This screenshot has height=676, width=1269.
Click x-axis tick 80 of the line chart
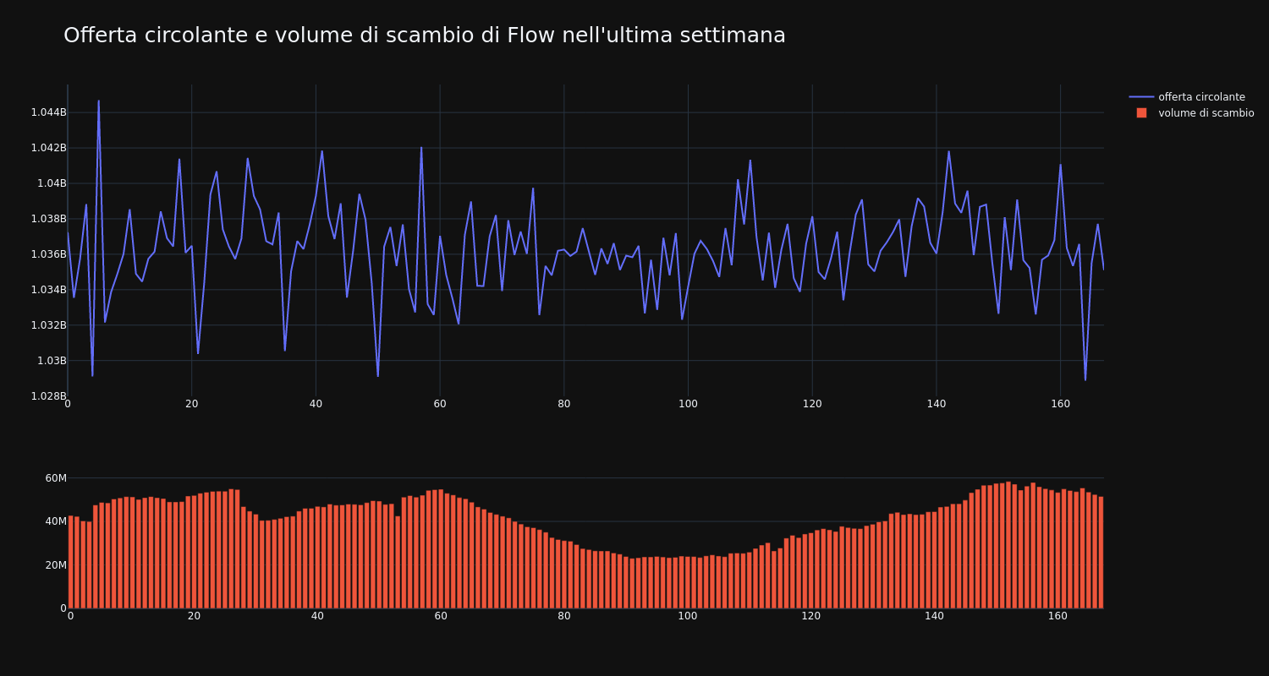tap(563, 405)
